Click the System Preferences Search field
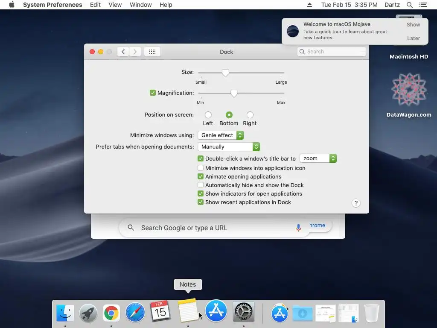 tap(331, 52)
